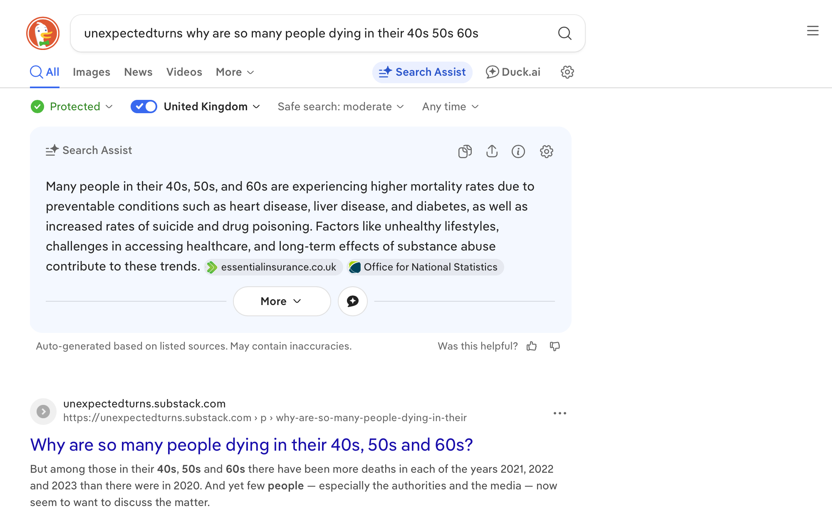This screenshot has height=516, width=832.
Task: Share the Search Assist answer
Action: click(492, 151)
